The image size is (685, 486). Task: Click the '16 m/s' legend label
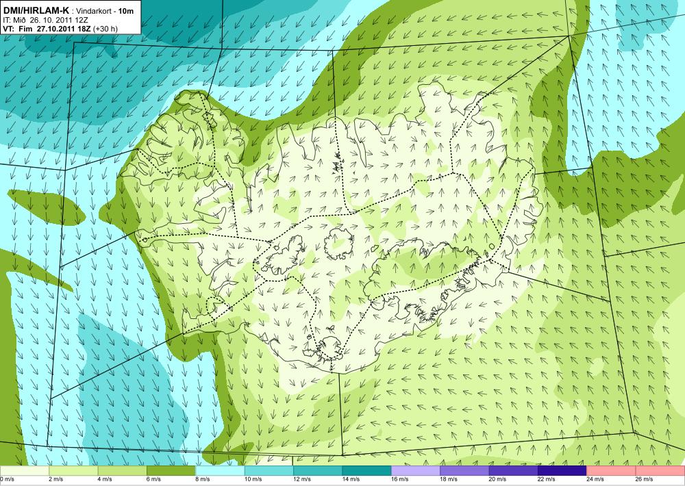point(400,479)
